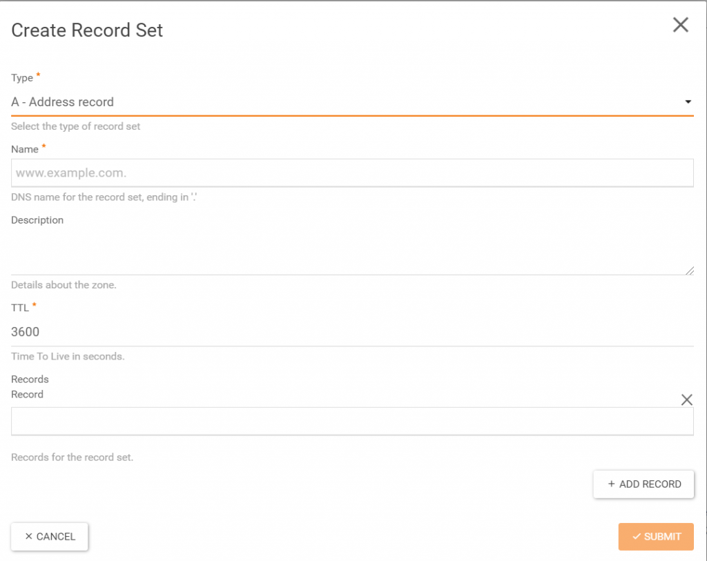Click the Record label above input

tap(27, 395)
